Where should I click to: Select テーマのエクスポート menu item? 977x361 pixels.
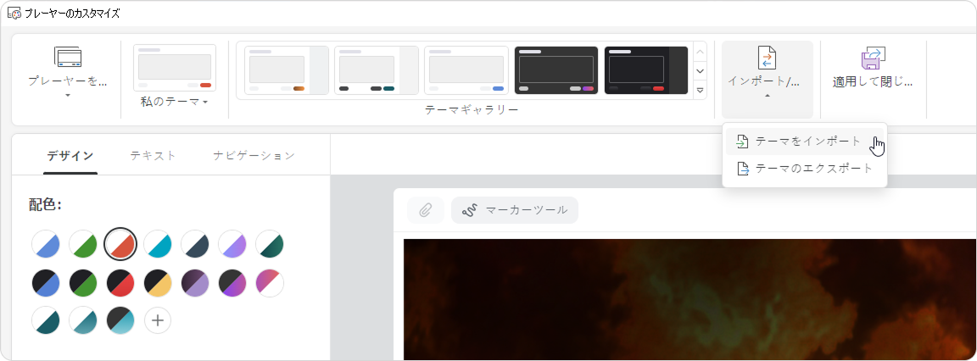804,169
